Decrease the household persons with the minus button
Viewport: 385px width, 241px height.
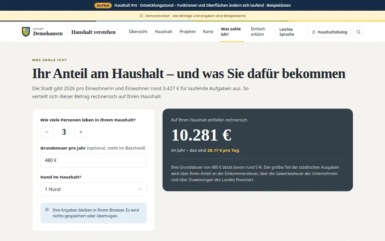pyautogui.click(x=47, y=132)
